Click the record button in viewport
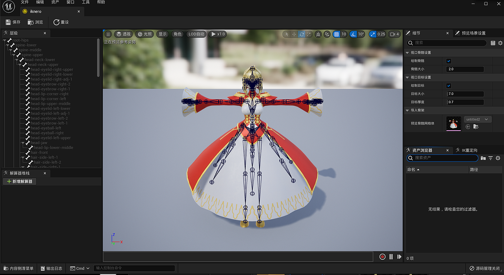The height and width of the screenshot is (275, 504). click(x=382, y=257)
